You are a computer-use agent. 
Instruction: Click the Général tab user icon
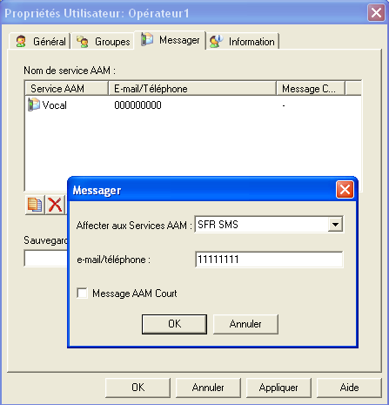[21, 41]
